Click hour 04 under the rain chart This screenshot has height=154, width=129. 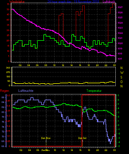(29, 150)
